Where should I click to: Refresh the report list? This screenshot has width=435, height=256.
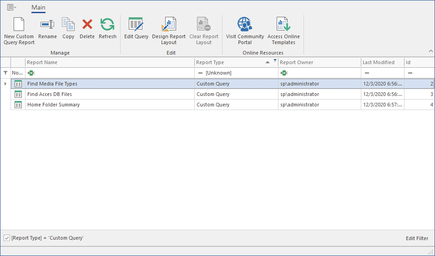point(107,25)
